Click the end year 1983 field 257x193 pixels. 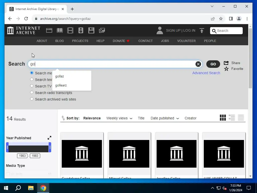point(35,156)
